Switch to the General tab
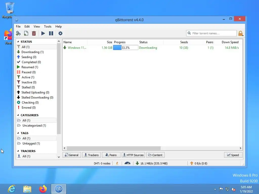 [72, 155]
